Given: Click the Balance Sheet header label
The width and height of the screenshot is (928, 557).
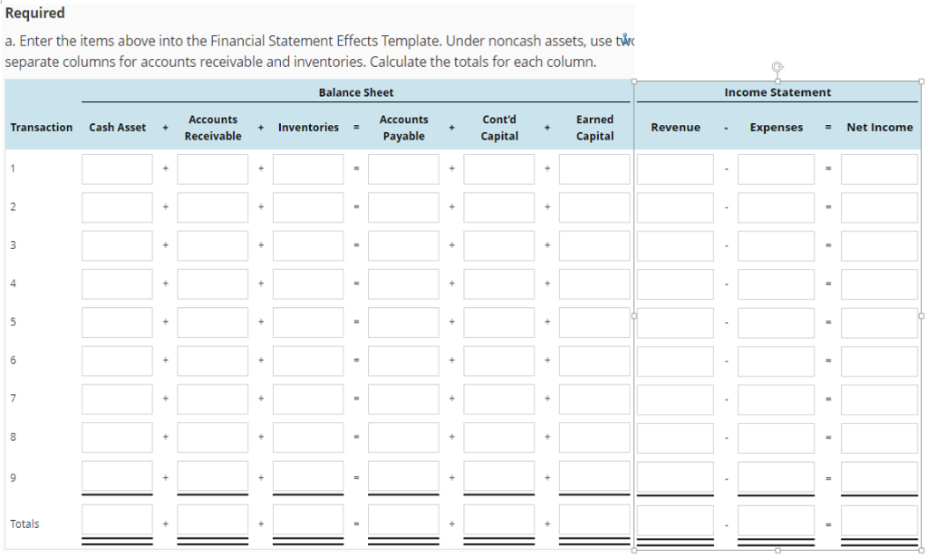Looking at the screenshot, I should point(355,92).
